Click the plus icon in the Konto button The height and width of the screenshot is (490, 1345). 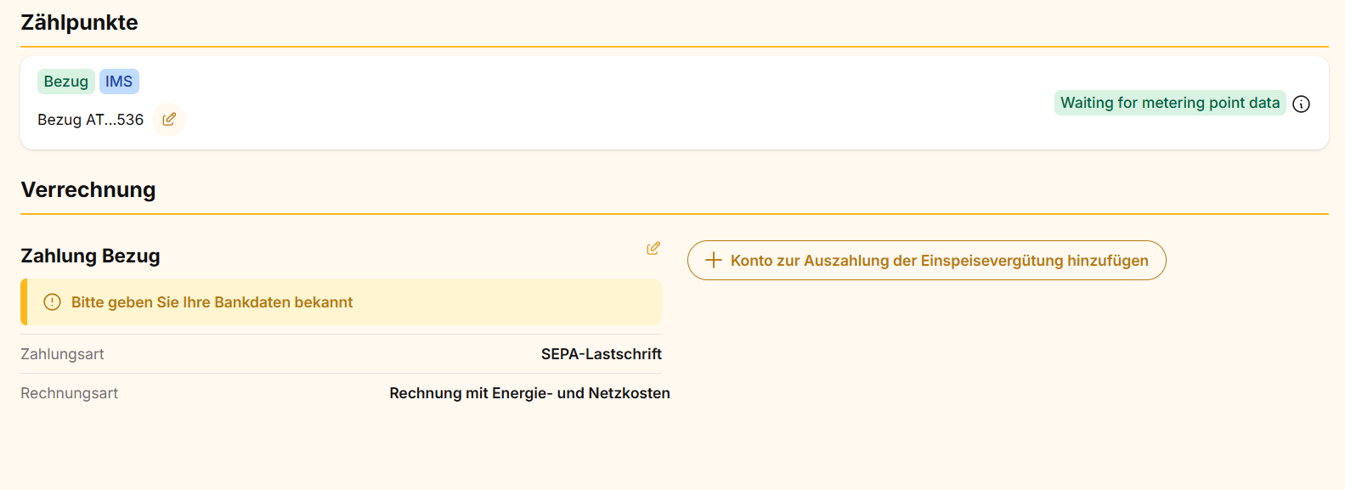[714, 261]
